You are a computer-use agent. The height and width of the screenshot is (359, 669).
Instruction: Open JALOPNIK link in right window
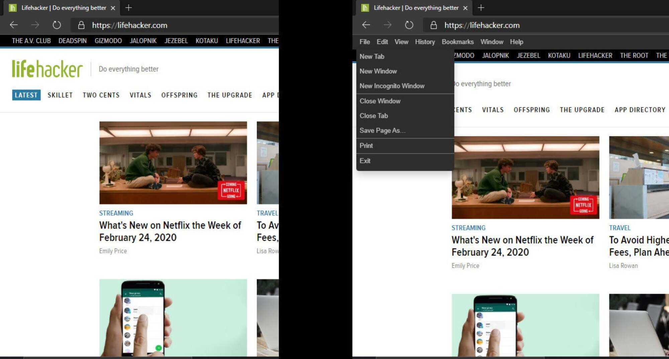495,55
